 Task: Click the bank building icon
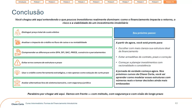[x=17, y=82]
